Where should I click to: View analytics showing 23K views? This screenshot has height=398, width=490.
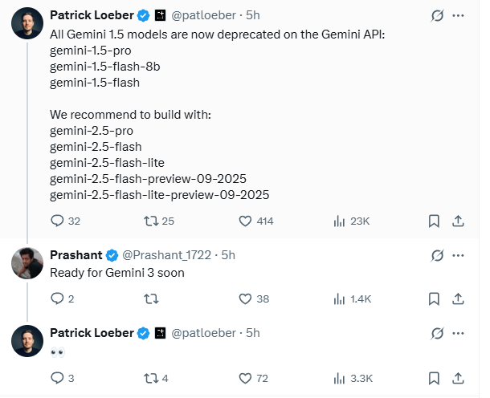(x=339, y=221)
